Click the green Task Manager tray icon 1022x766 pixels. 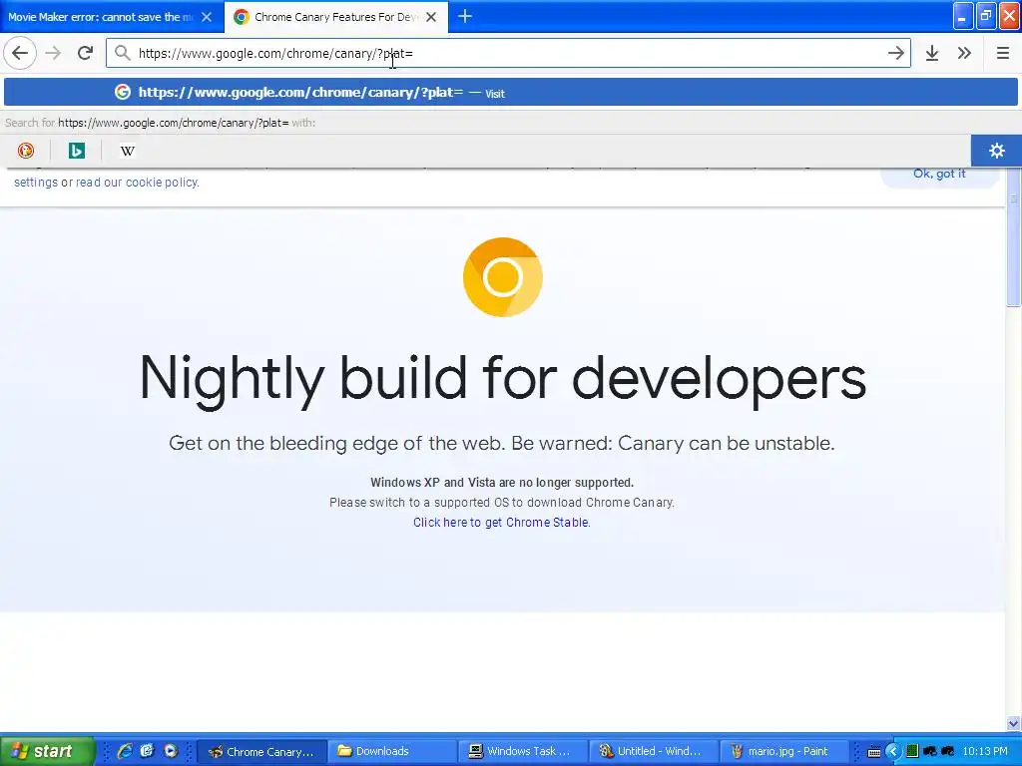click(x=912, y=752)
